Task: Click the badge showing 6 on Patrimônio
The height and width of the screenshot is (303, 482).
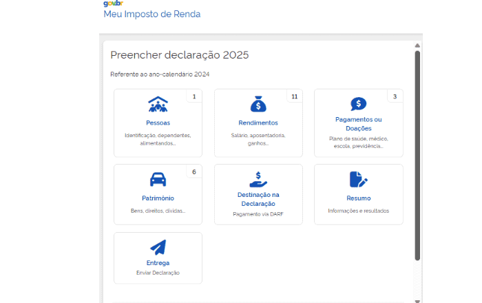Action: [194, 171]
